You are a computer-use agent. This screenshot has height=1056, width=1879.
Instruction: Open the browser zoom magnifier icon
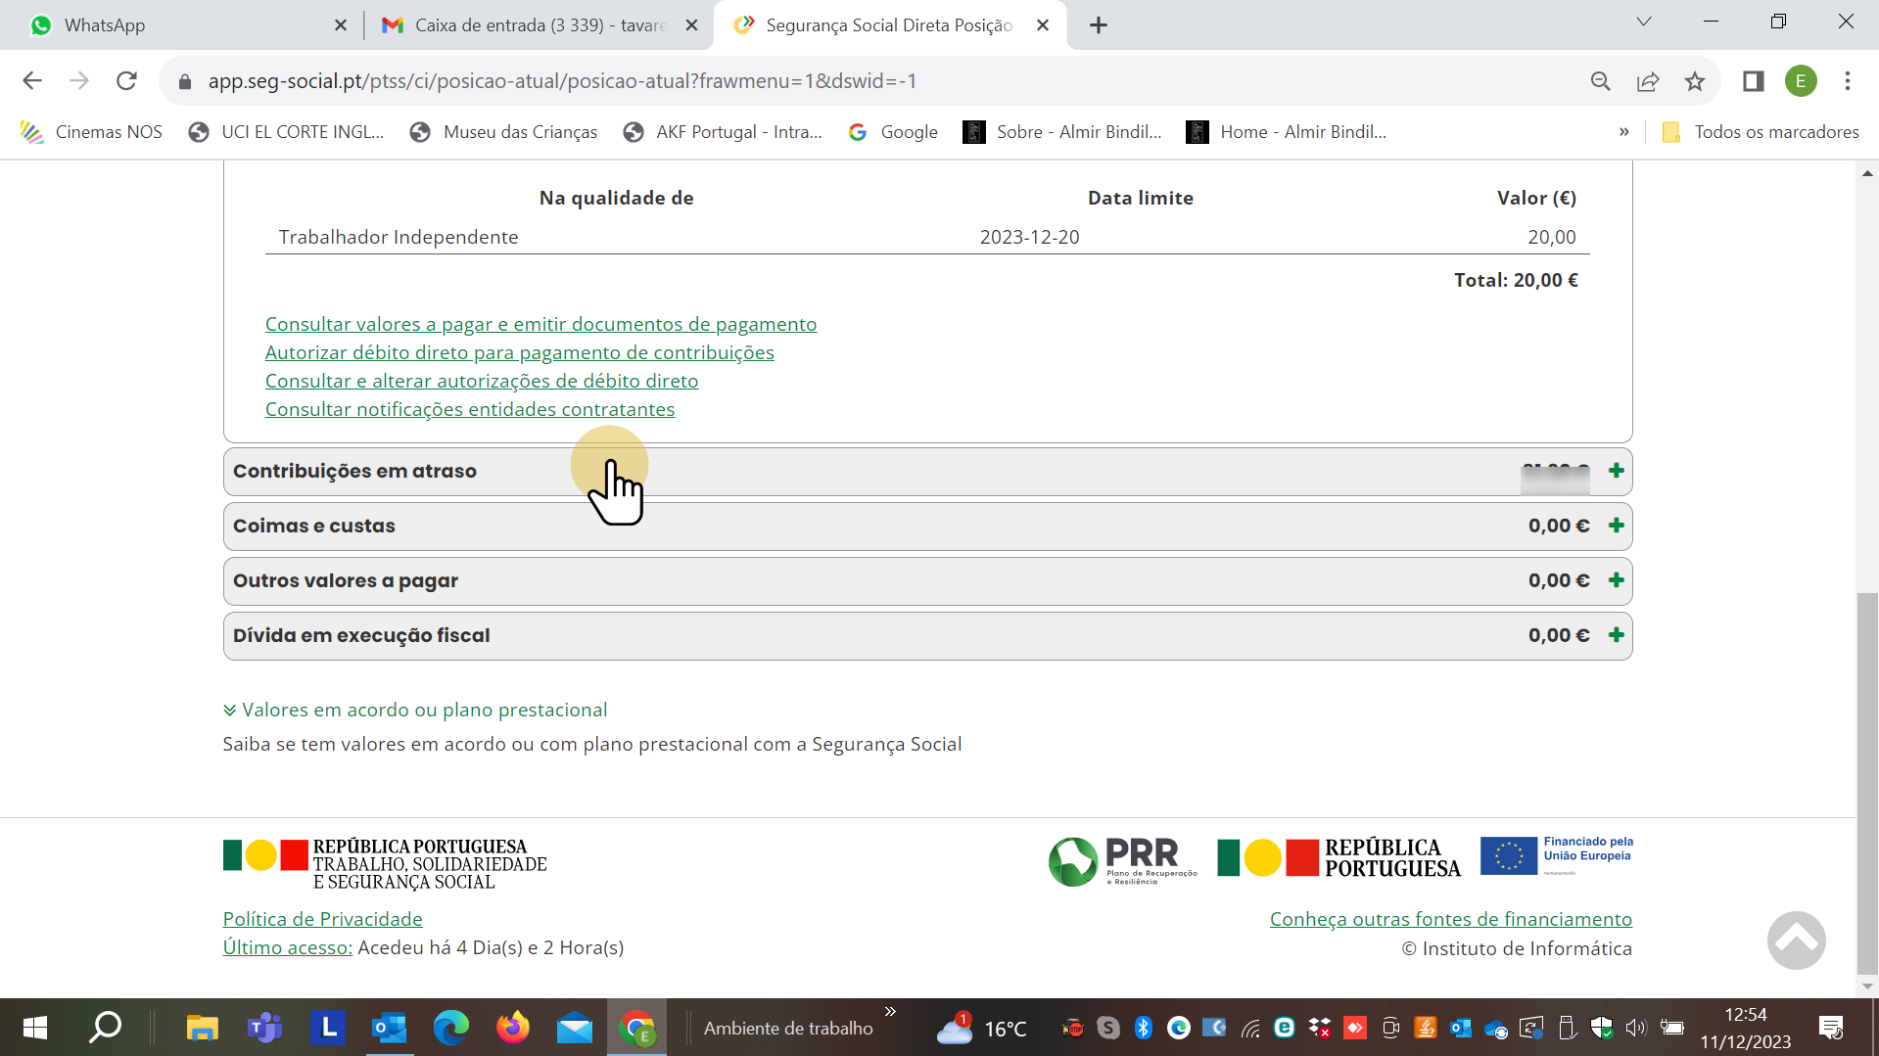pyautogui.click(x=1600, y=81)
